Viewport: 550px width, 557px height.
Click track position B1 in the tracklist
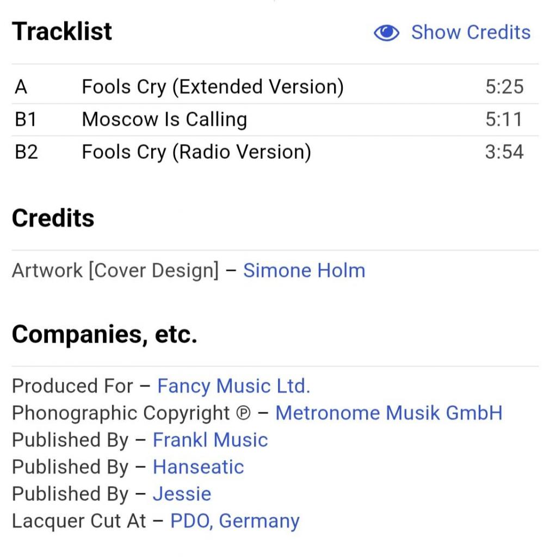(26, 119)
